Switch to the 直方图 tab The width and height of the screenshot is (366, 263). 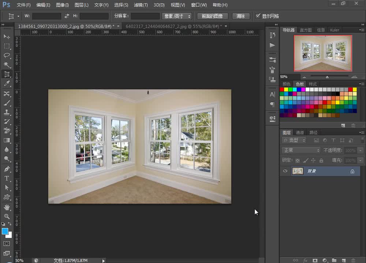pyautogui.click(x=306, y=30)
